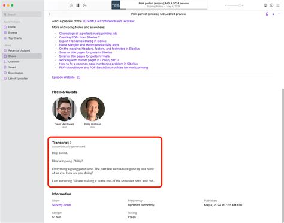Image resolution: width=284 pixels, height=223 pixels.
Task: Adjust the volume slider
Action: tap(235, 5)
